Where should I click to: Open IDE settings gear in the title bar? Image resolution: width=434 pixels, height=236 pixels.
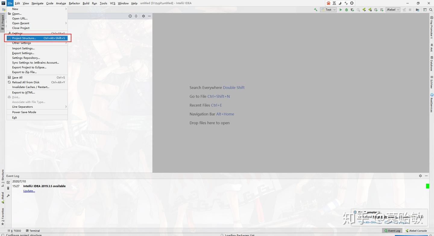352,3
